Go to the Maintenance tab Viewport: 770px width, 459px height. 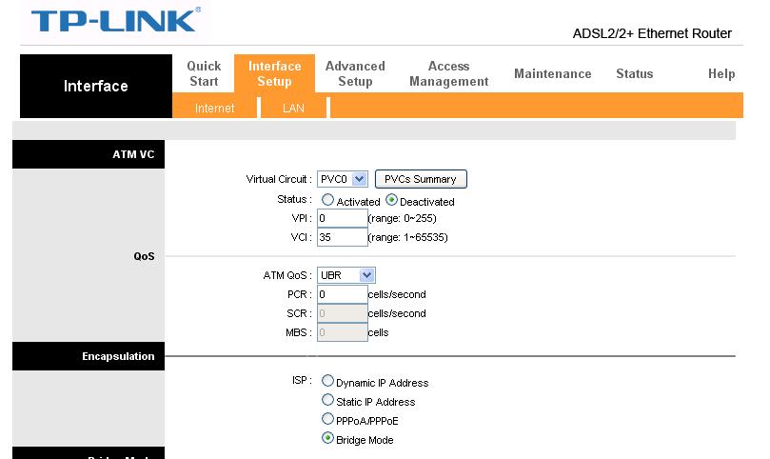click(x=552, y=73)
